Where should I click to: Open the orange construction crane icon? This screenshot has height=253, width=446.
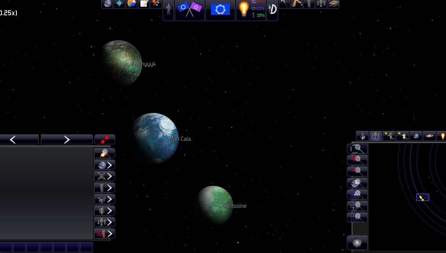click(x=297, y=4)
